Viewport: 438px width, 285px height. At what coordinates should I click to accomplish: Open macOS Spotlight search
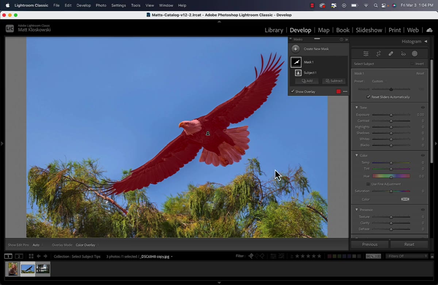pos(376,5)
